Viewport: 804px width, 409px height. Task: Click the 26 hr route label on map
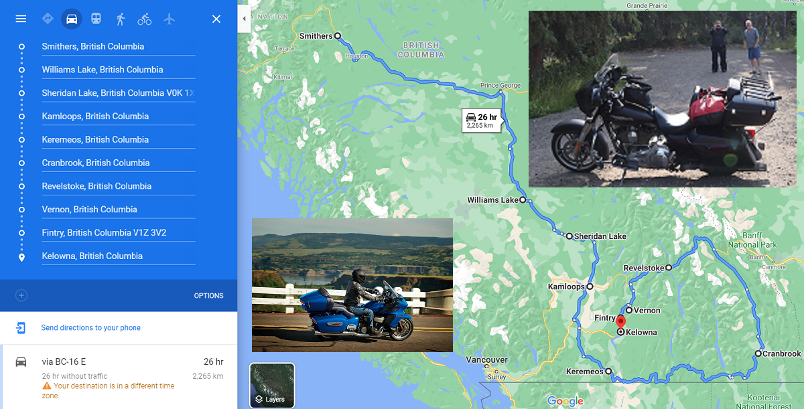coord(481,120)
